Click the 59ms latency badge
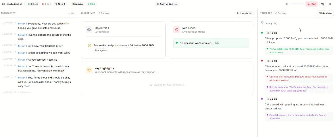334x137 pixels. [92, 4]
